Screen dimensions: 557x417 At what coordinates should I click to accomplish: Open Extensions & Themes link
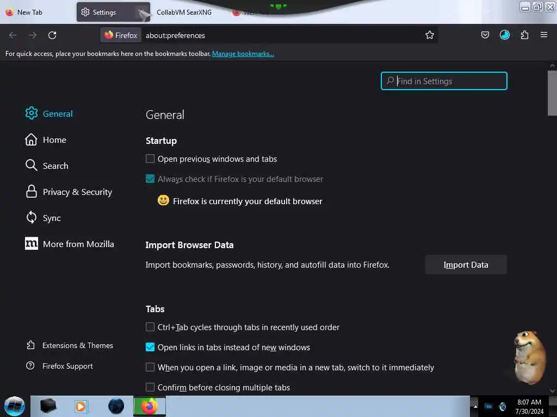[77, 345]
